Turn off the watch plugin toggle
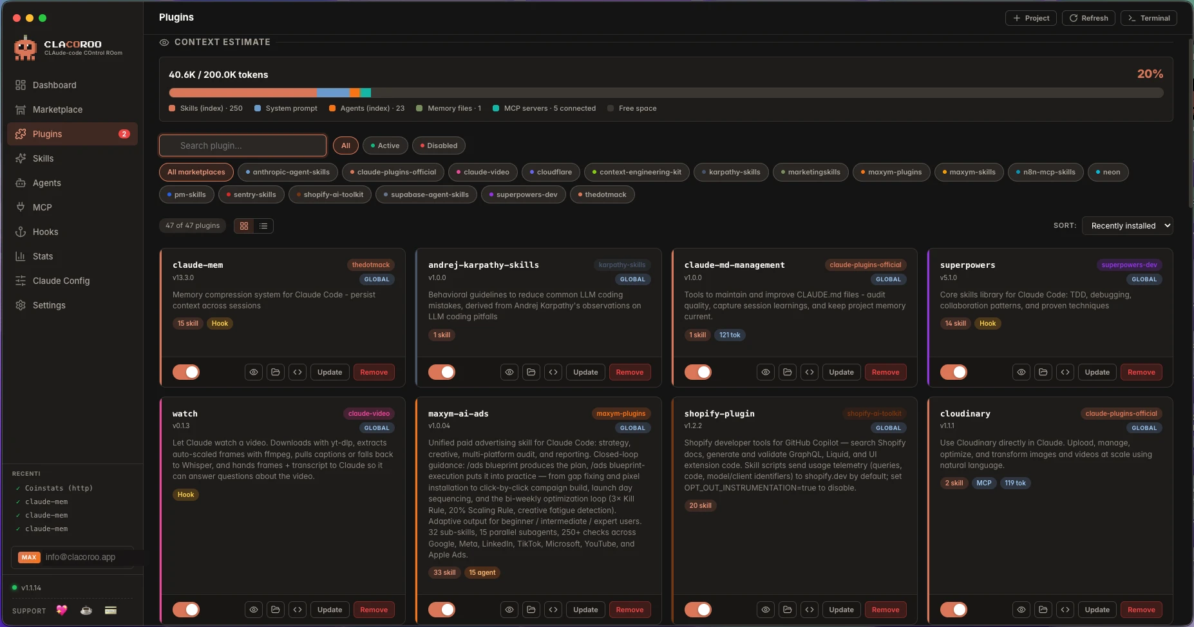This screenshot has height=627, width=1194. pos(186,610)
